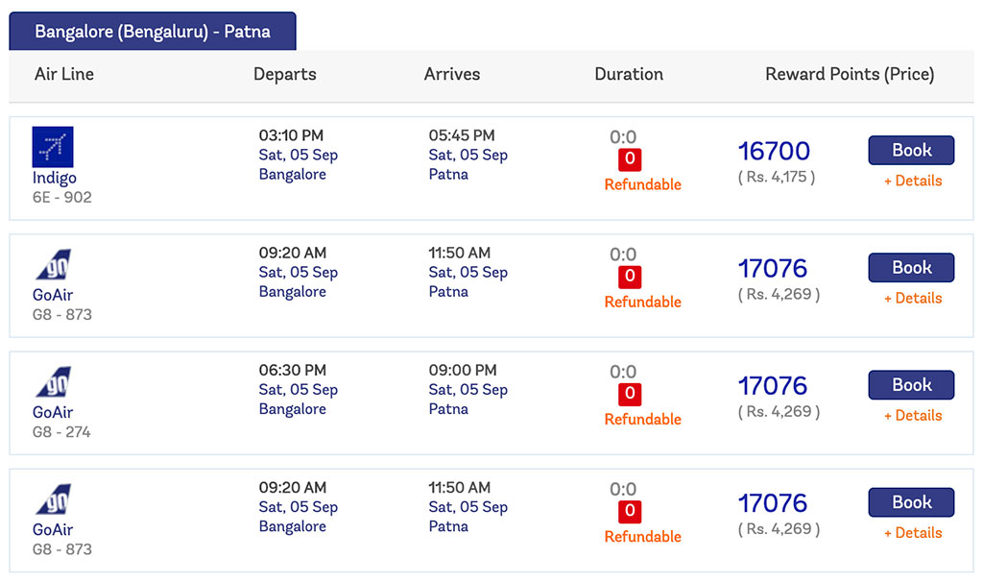The height and width of the screenshot is (583, 983).
Task: Click the Indigo airline logo icon
Action: click(x=53, y=147)
